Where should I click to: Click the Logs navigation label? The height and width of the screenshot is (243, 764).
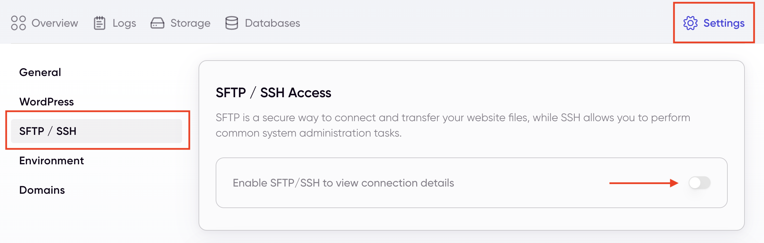coord(125,23)
